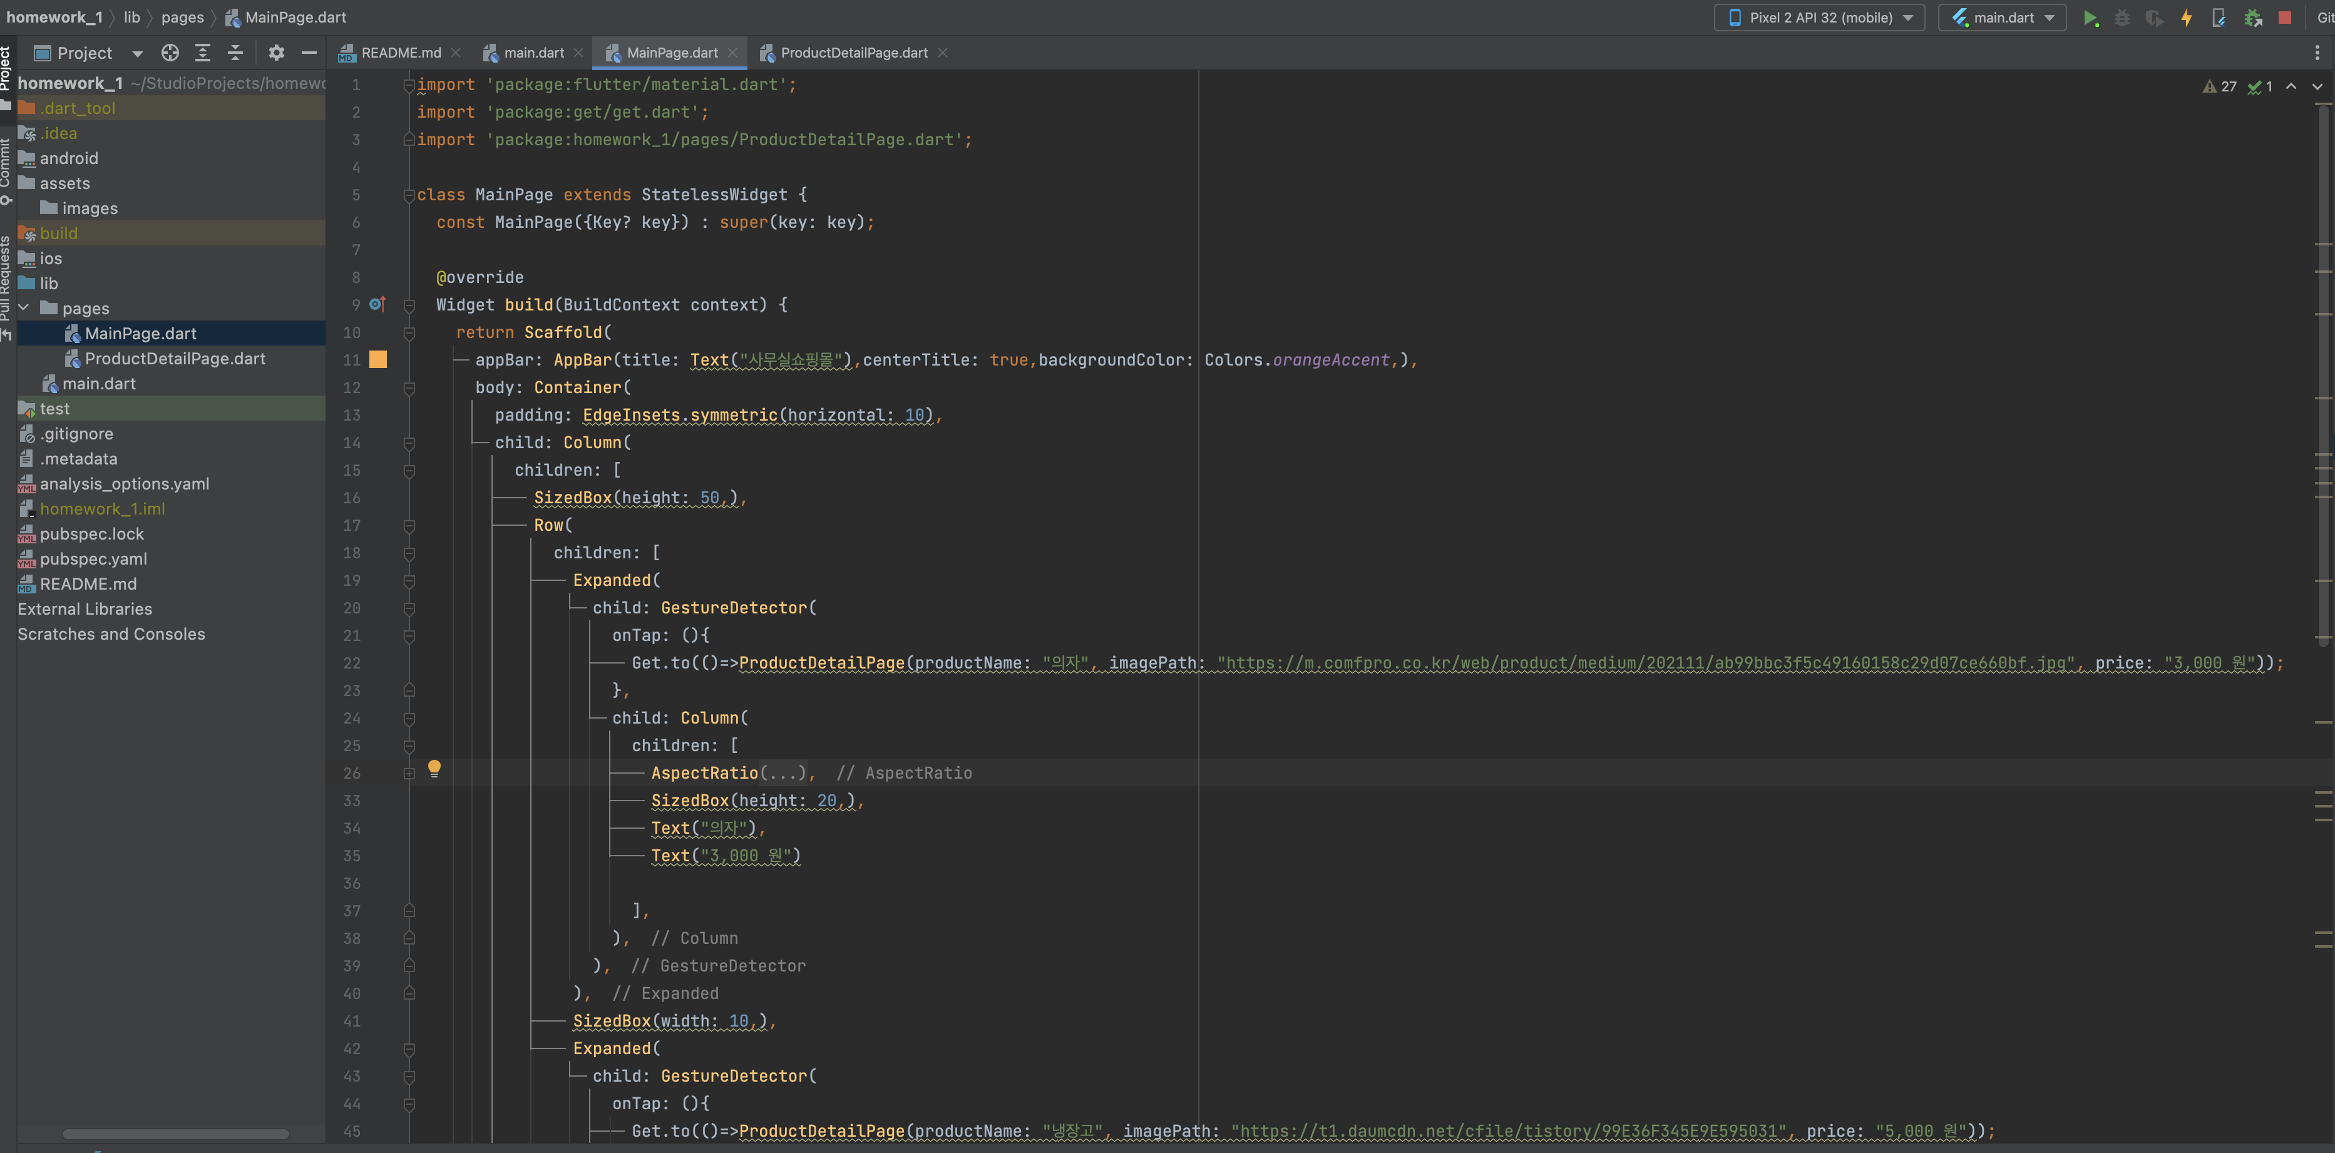Click the light bulb quick-fix icon
The height and width of the screenshot is (1153, 2335).
[434, 768]
